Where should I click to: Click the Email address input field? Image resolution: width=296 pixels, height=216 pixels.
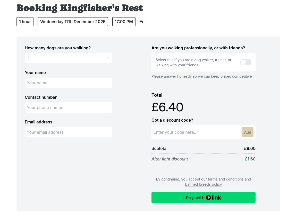pos(69,132)
